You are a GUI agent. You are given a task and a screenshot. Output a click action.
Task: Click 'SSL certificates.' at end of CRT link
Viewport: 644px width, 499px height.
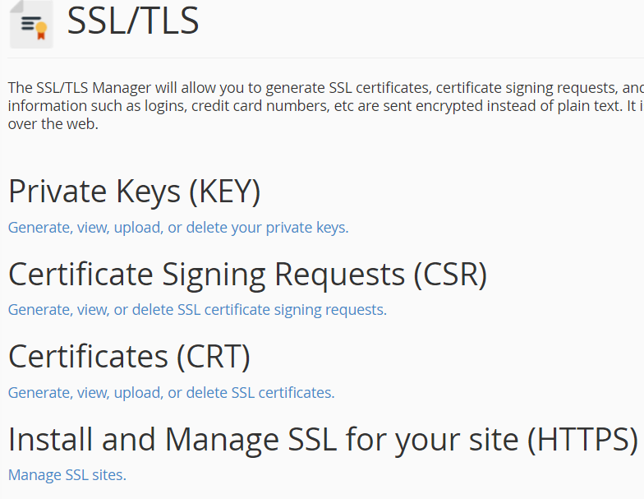(x=283, y=393)
